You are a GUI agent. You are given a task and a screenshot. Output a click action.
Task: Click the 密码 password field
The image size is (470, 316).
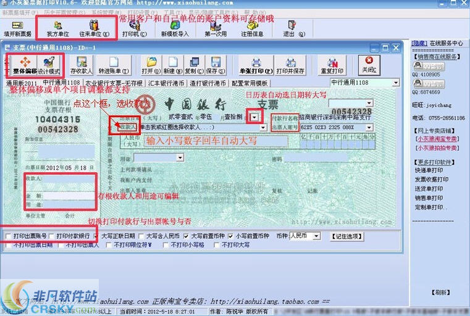316,159
